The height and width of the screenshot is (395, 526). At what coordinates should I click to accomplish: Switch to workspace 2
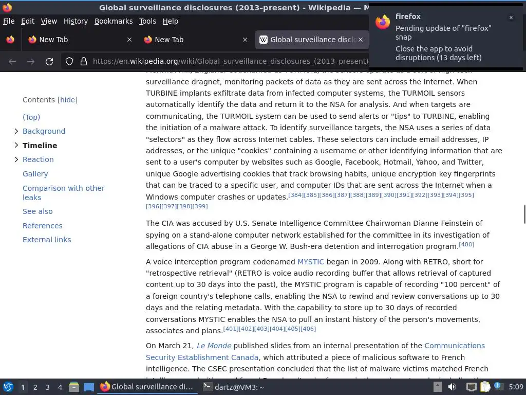point(35,387)
